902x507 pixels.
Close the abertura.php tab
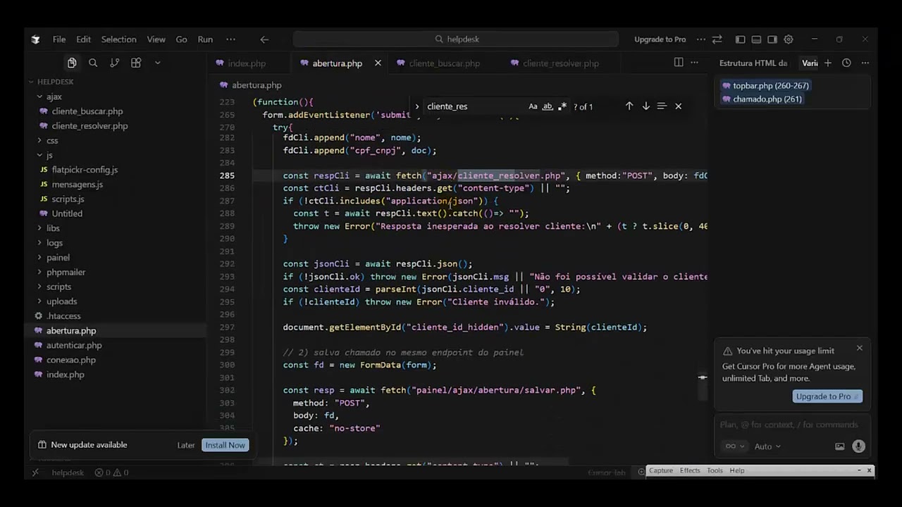[x=378, y=63]
